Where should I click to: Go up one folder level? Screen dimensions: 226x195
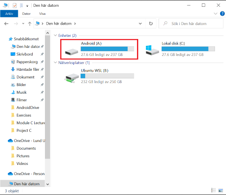pyautogui.click(x=30, y=24)
